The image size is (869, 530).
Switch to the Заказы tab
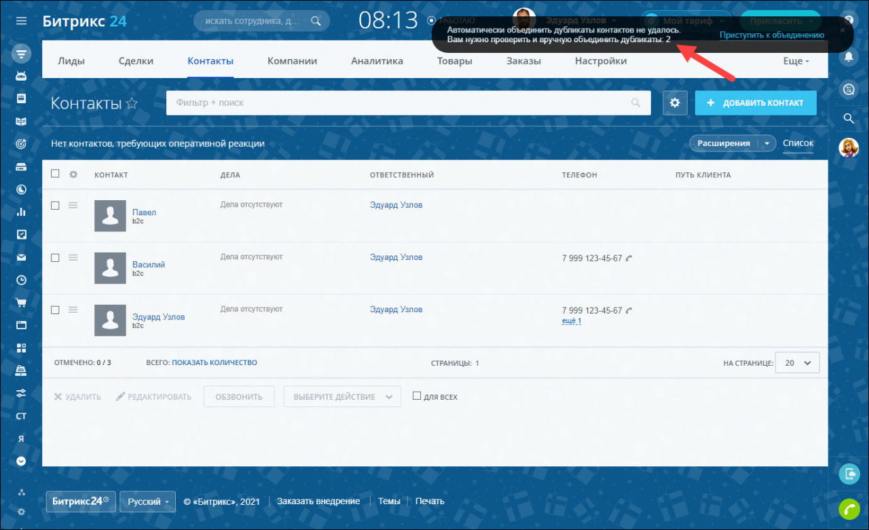523,61
